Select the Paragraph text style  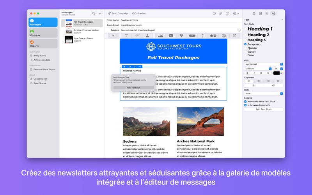click(x=252, y=44)
